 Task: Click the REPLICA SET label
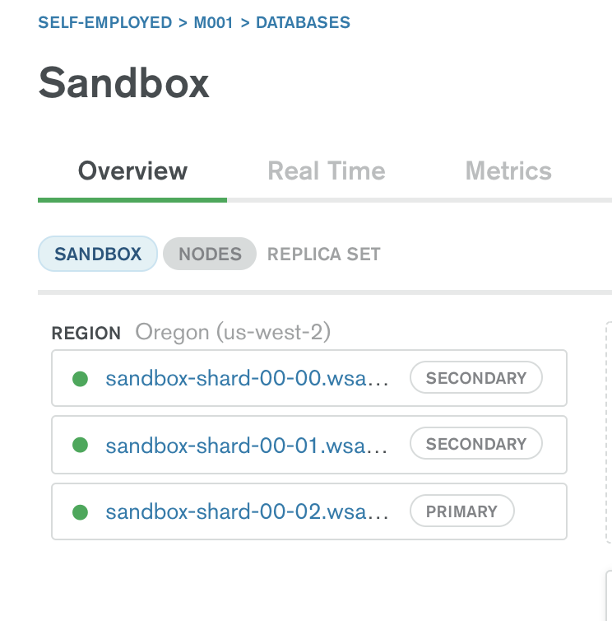(324, 254)
